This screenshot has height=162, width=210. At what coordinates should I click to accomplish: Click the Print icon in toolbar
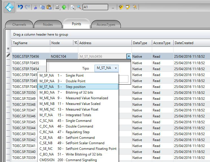point(57,7)
